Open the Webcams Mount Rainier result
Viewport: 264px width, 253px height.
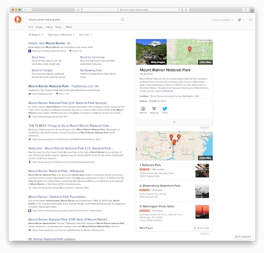pos(71,148)
